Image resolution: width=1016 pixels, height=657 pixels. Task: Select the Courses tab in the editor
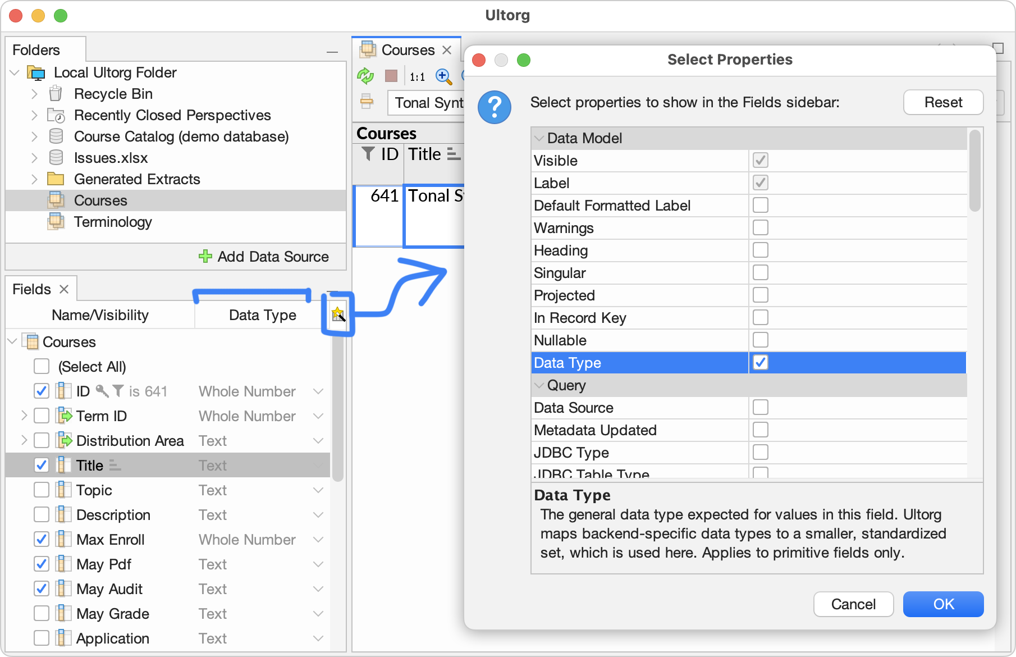(x=408, y=49)
